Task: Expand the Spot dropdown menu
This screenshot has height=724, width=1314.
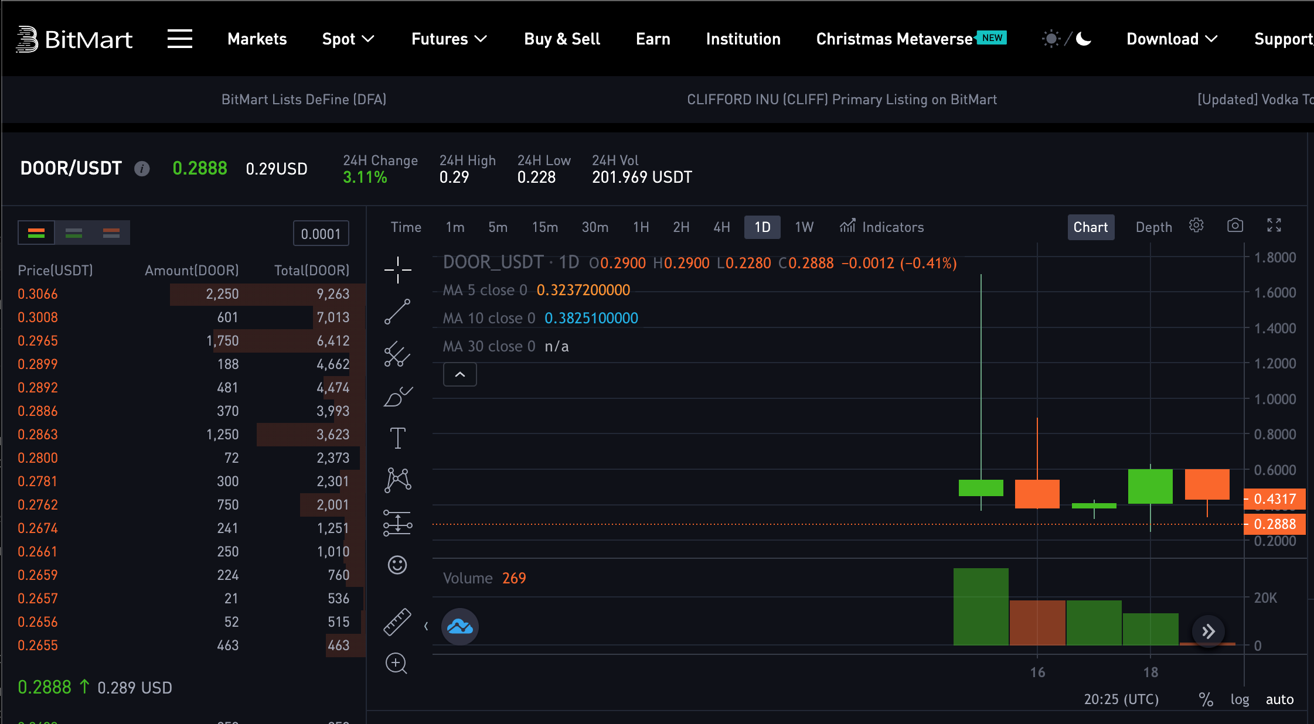Action: point(348,39)
